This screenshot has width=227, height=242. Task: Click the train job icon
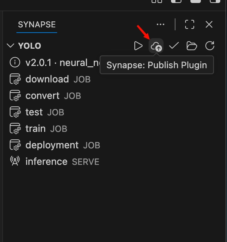pyautogui.click(x=15, y=128)
